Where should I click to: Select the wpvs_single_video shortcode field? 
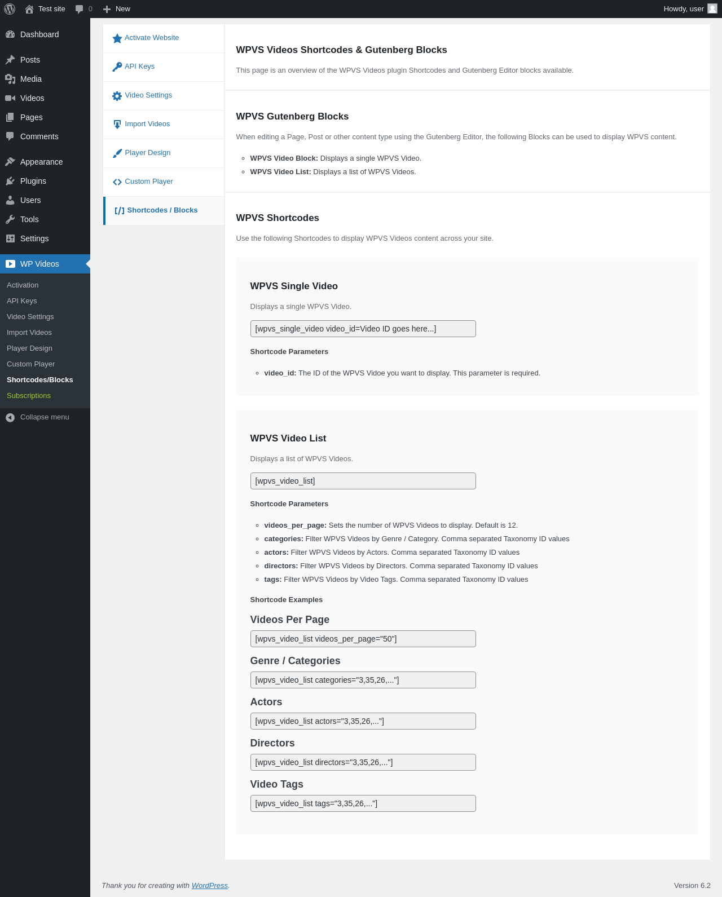click(x=363, y=329)
